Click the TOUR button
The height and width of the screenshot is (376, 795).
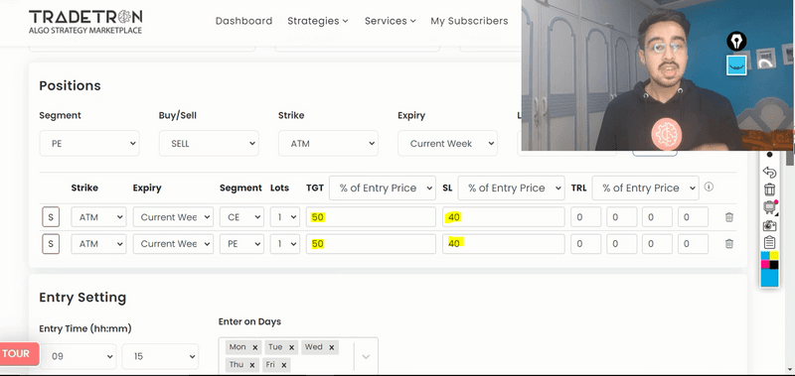tap(18, 353)
